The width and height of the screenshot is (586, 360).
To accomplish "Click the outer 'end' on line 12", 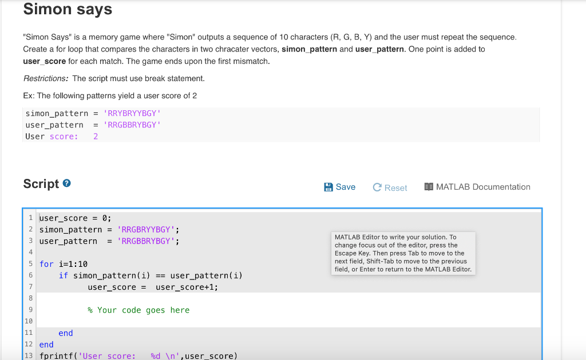I will click(46, 345).
